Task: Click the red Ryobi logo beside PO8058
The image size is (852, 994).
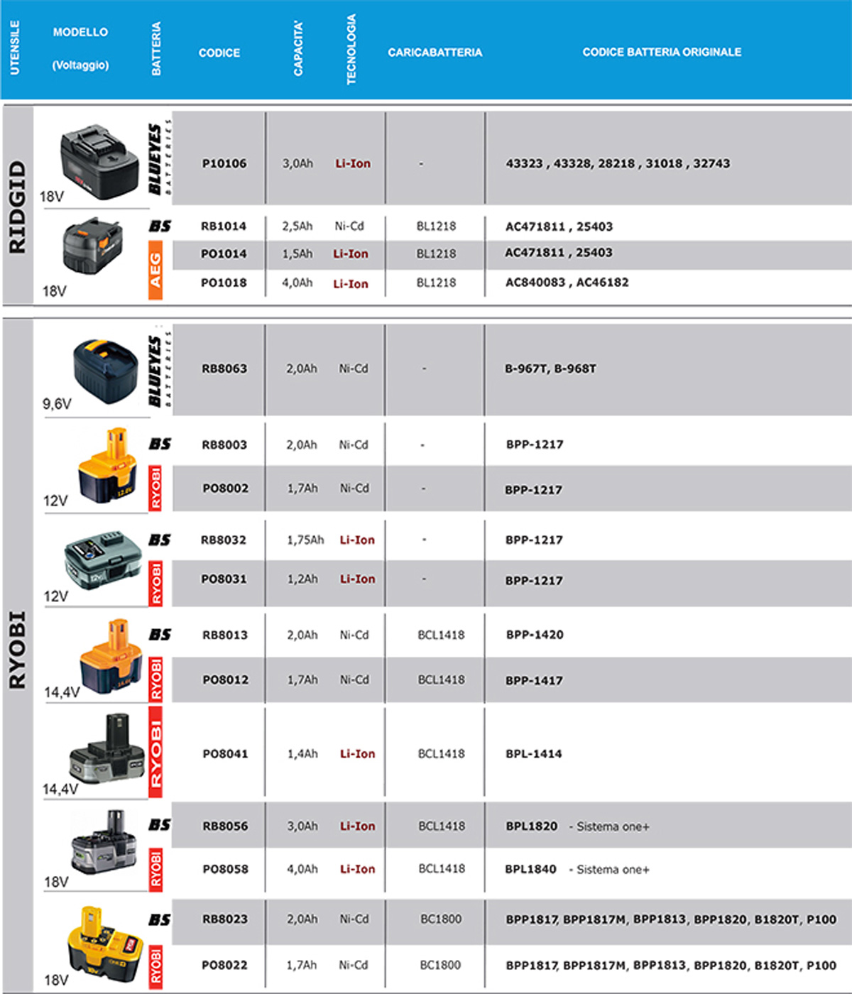Action: (155, 869)
